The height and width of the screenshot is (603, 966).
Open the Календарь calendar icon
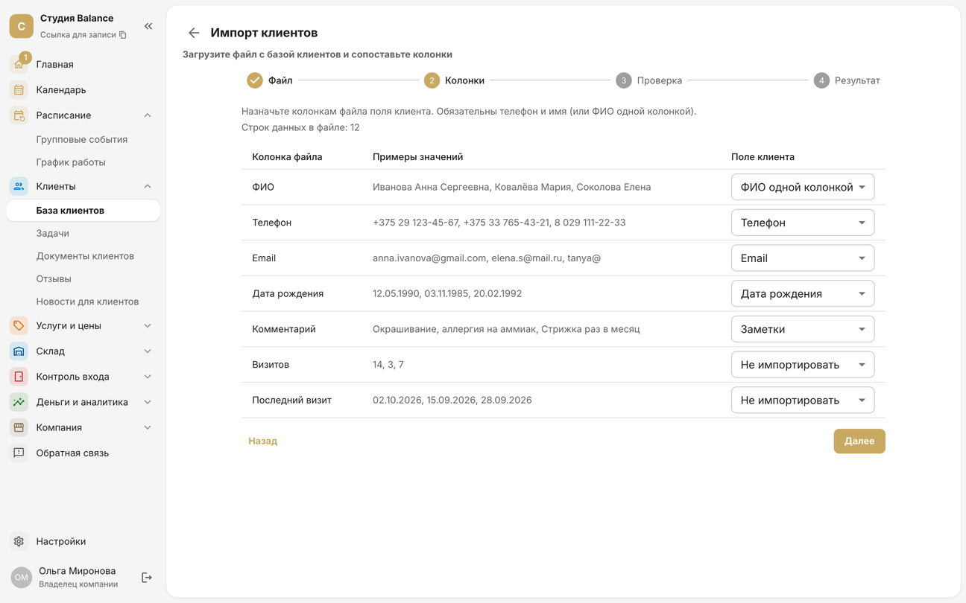click(x=19, y=89)
